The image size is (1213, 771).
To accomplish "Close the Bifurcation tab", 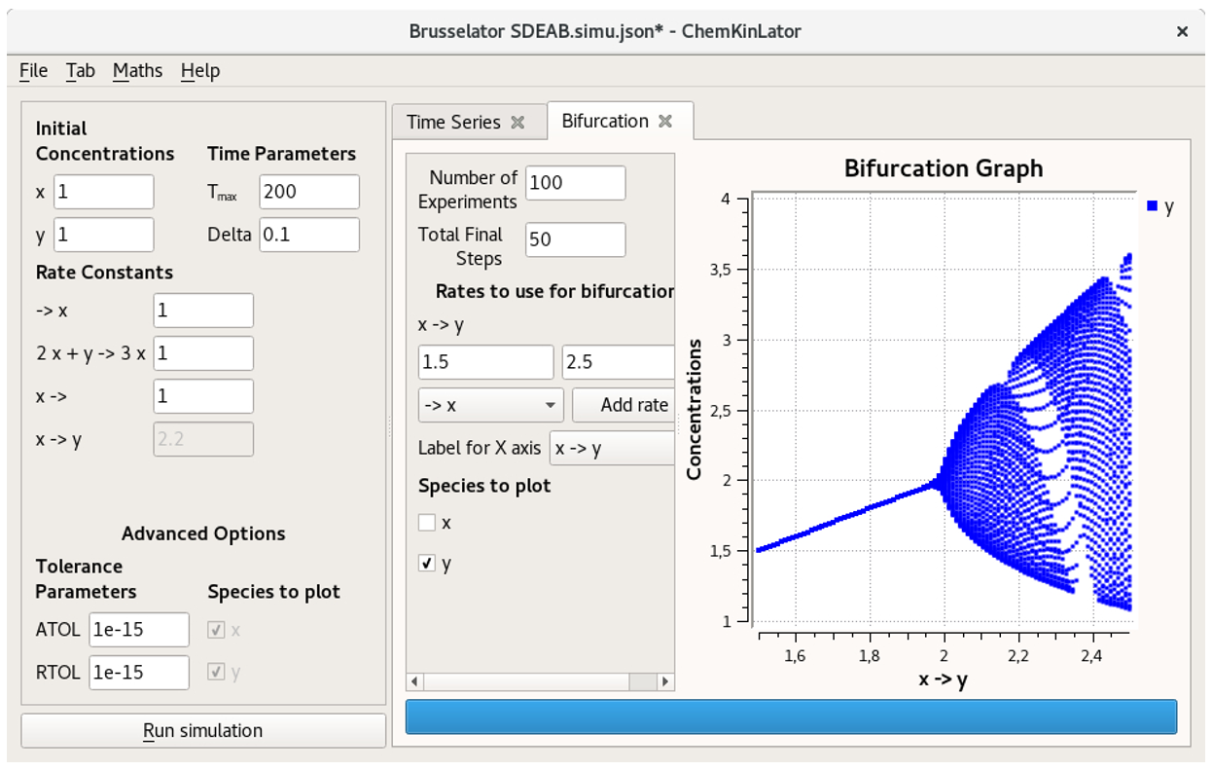I will [x=665, y=121].
